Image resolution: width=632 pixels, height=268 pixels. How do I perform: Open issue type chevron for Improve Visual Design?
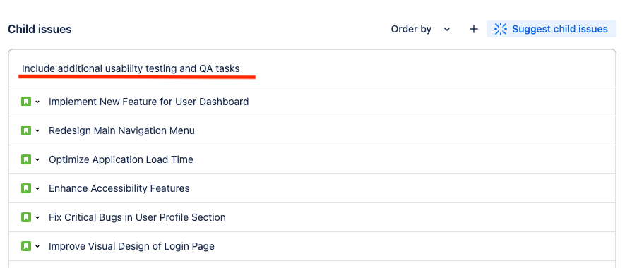point(37,247)
